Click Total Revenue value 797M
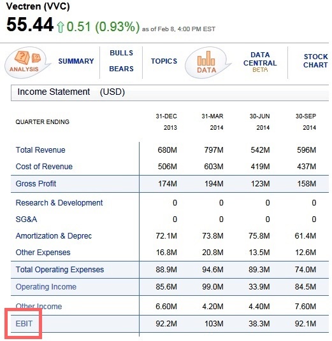This screenshot has height=341, width=332. [x=213, y=150]
